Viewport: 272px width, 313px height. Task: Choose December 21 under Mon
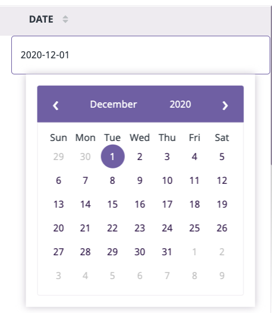[x=85, y=228]
